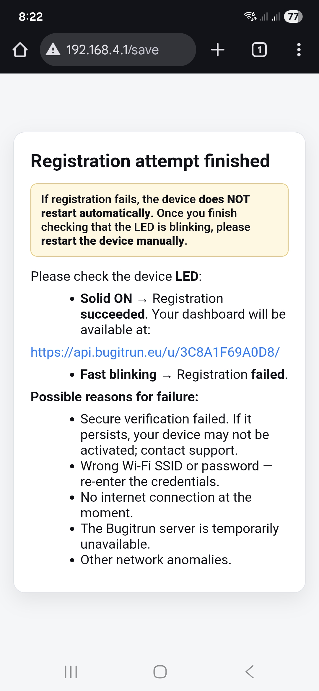Viewport: 319px width, 691px height.
Task: Tap the Wi-Fi status icon
Action: 250,16
